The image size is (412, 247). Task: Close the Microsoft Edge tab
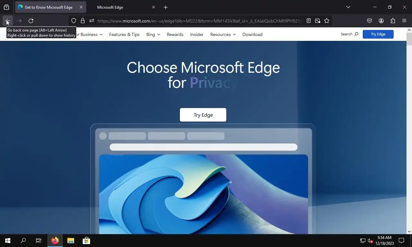tap(154, 7)
